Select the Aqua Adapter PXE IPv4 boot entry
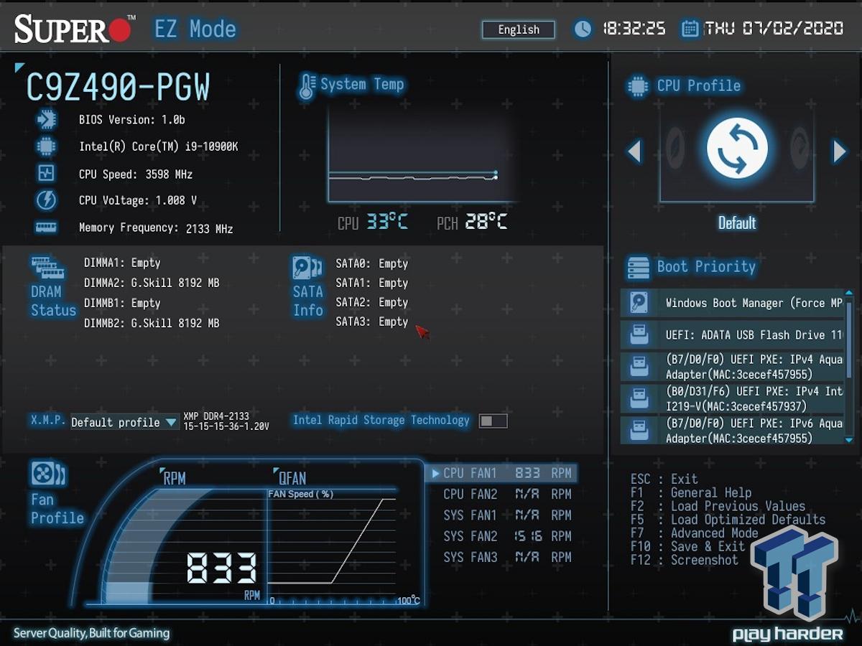Screen dimensions: 862x646 pyautogui.click(x=731, y=366)
